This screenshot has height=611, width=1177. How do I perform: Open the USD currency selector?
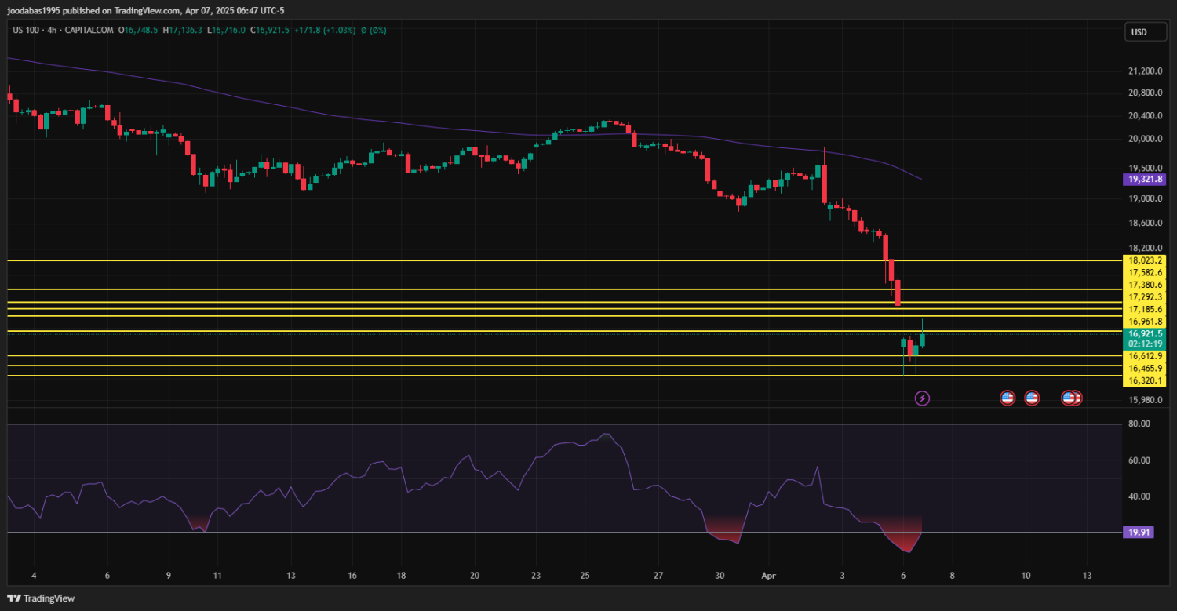click(x=1138, y=32)
